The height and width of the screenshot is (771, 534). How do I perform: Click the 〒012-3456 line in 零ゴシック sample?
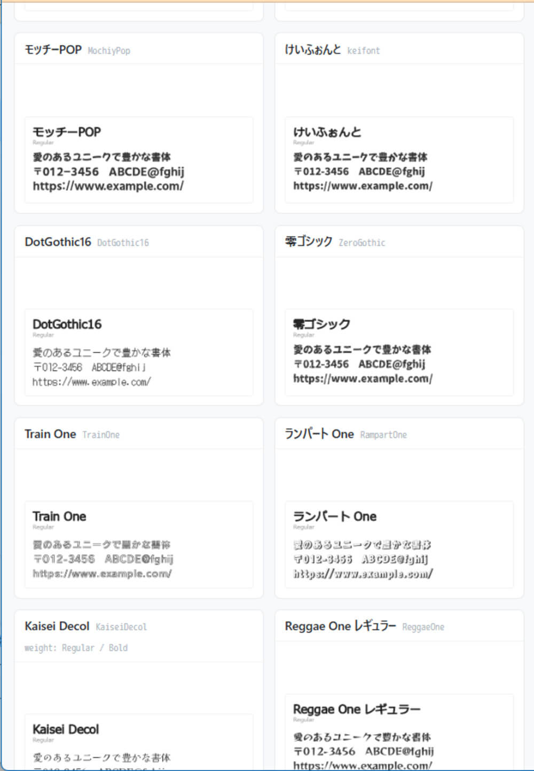point(359,364)
